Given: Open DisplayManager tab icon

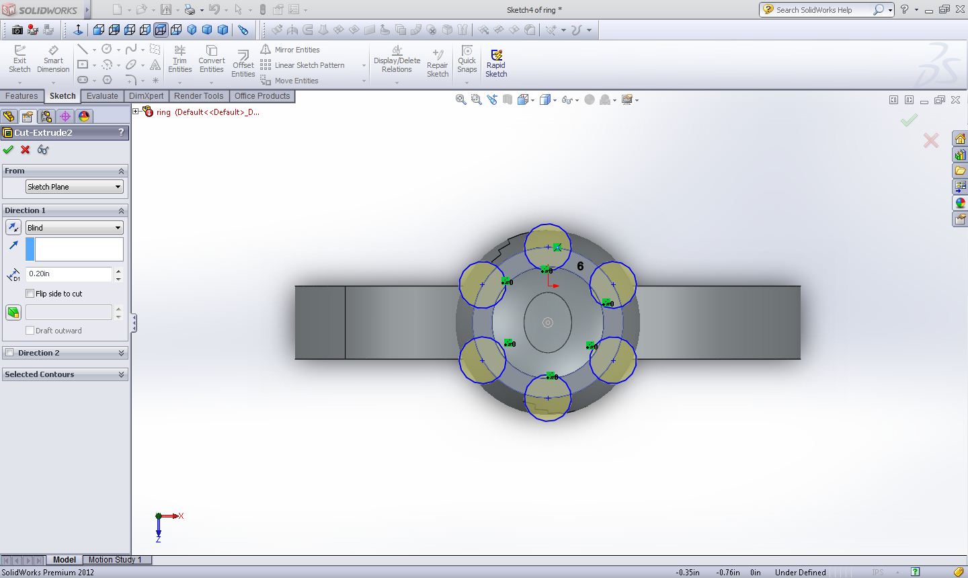Looking at the screenshot, I should coord(84,116).
